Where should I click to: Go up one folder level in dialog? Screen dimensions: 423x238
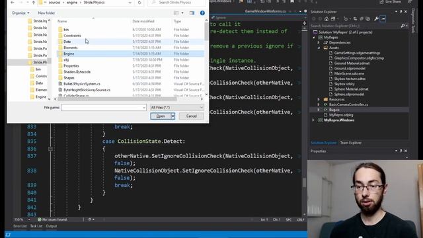pos(34,3)
